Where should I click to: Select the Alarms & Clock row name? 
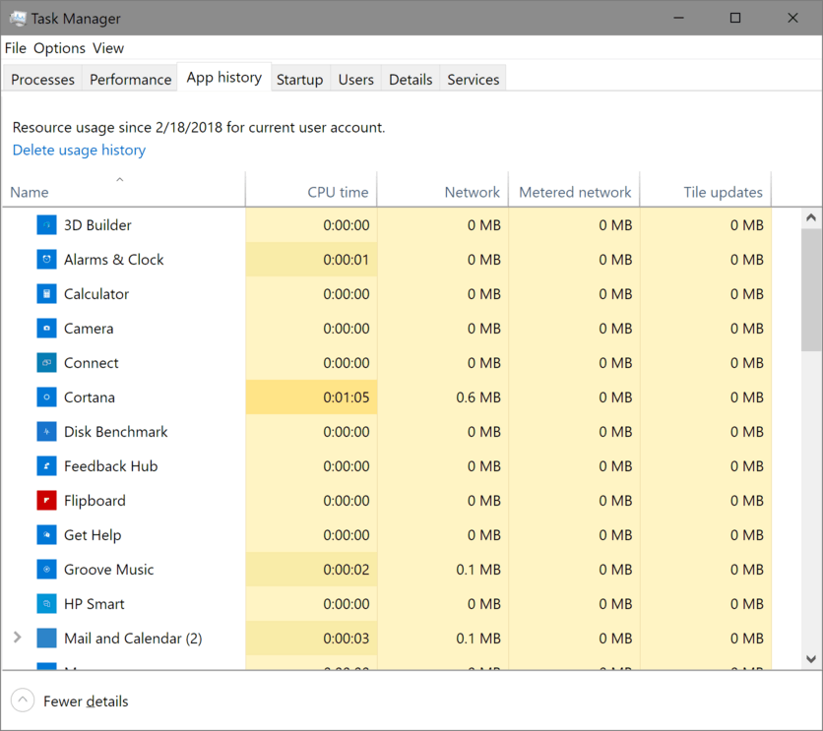[x=114, y=260]
